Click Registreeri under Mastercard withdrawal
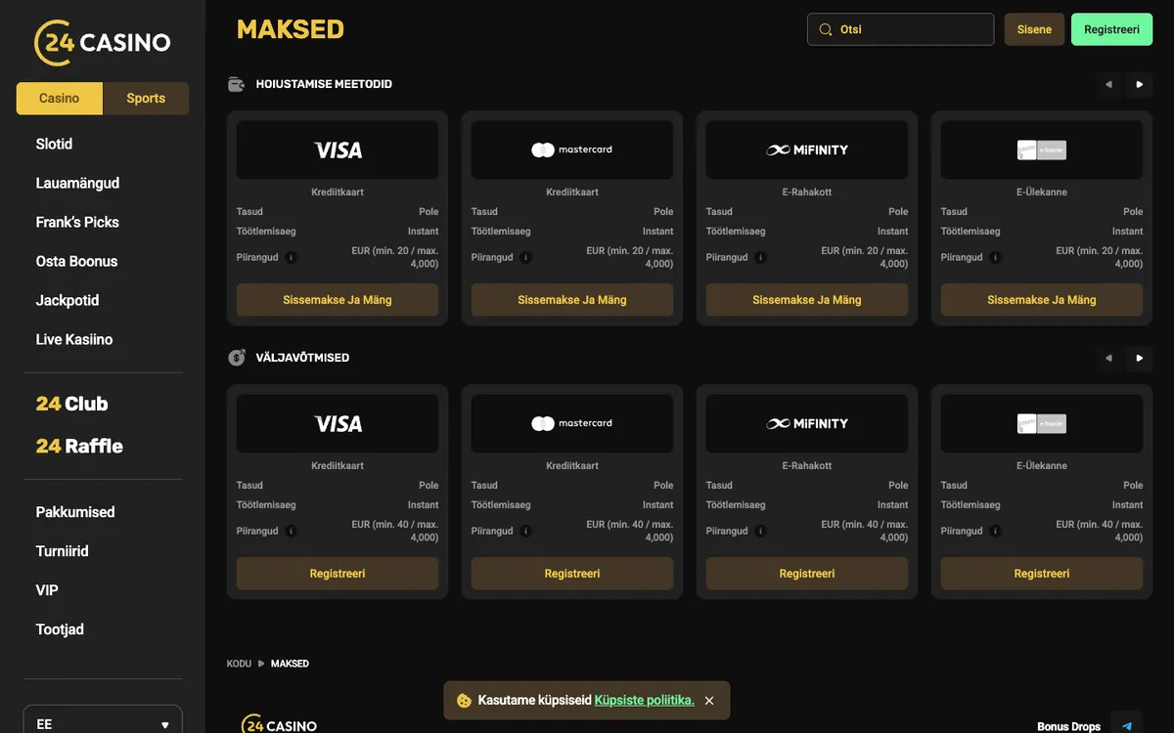 point(572,574)
